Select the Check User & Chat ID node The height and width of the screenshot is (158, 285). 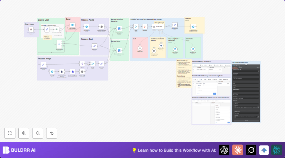pyautogui.click(x=56, y=29)
